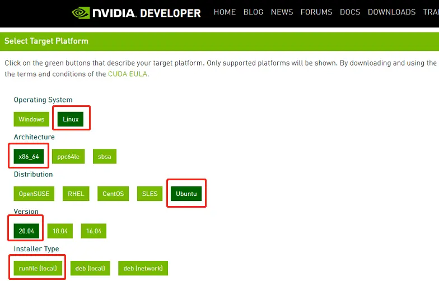The height and width of the screenshot is (281, 439).
Task: Choose sbsa architecture
Action: click(x=104, y=157)
